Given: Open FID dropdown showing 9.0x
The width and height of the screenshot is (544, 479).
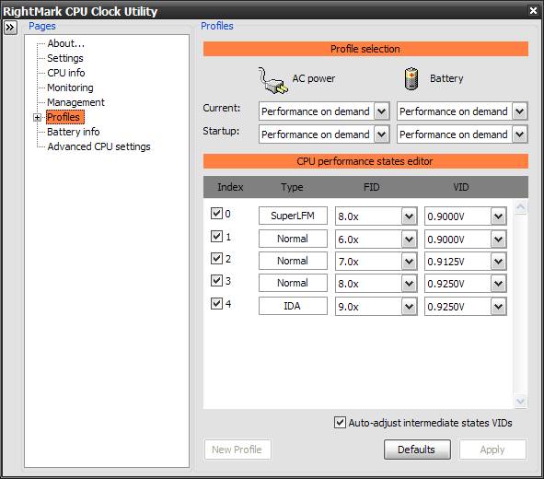Looking at the screenshot, I should [x=409, y=307].
